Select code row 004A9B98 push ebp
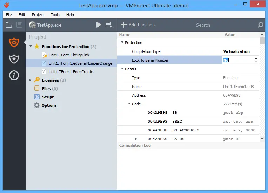The width and height of the screenshot is (268, 193). click(188, 113)
